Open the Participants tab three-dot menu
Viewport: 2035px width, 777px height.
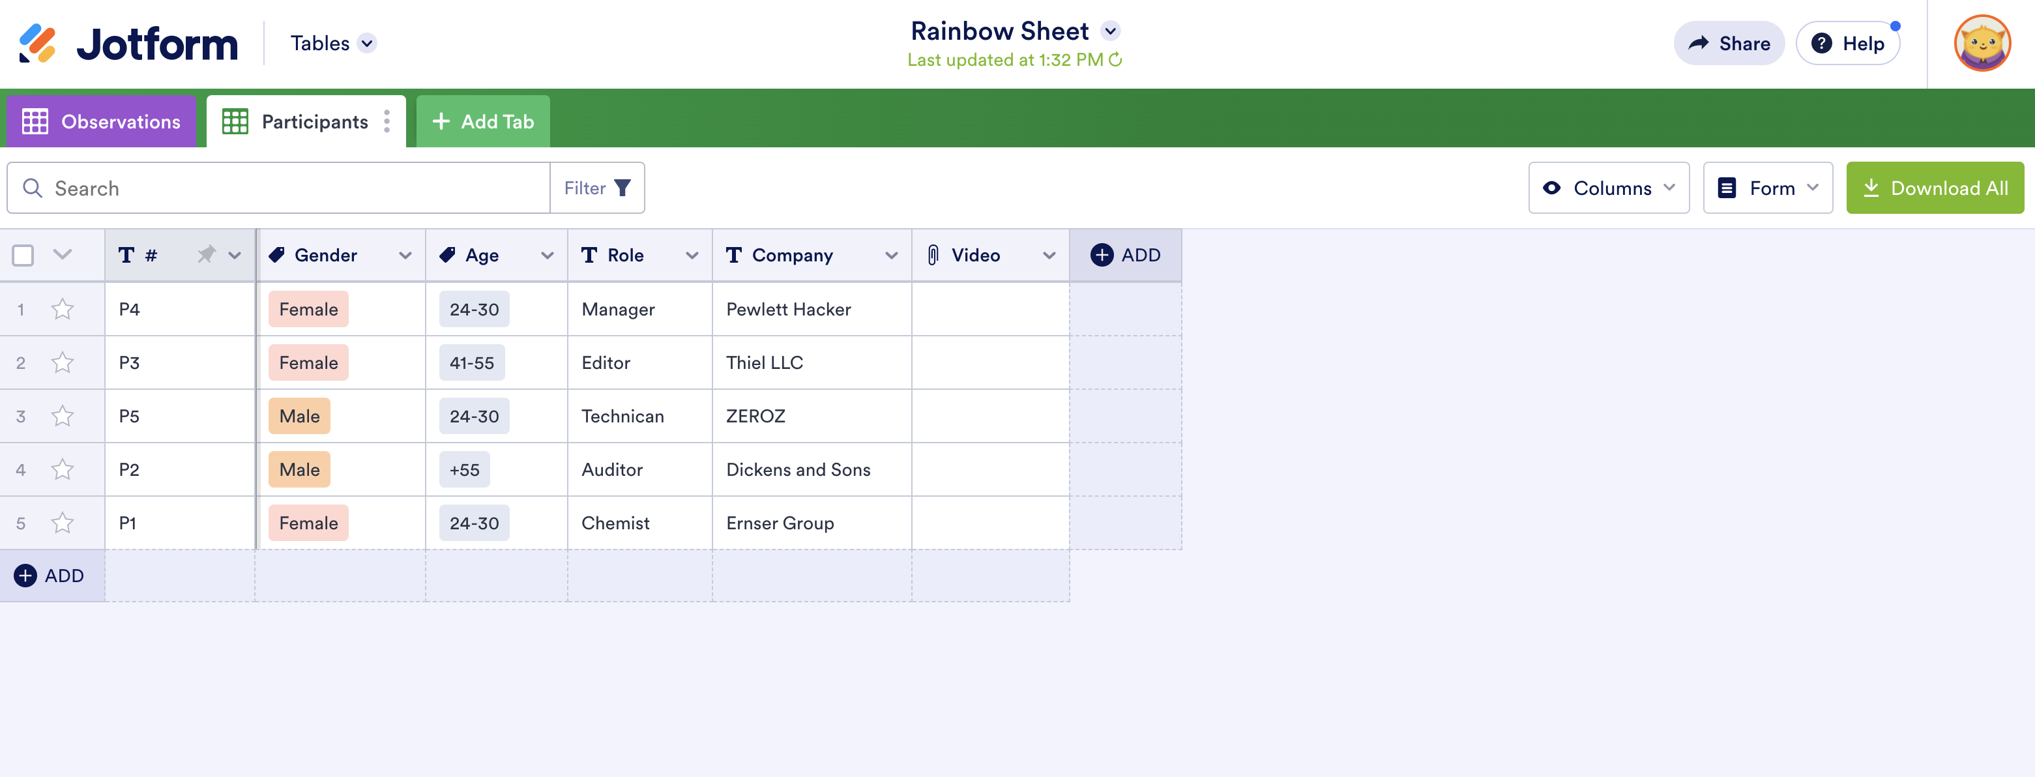(387, 121)
